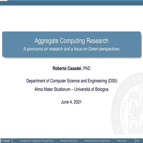The image size is (143, 143).
Task: Click the 'Aggregate Computing Research' title
Action: click(71, 41)
